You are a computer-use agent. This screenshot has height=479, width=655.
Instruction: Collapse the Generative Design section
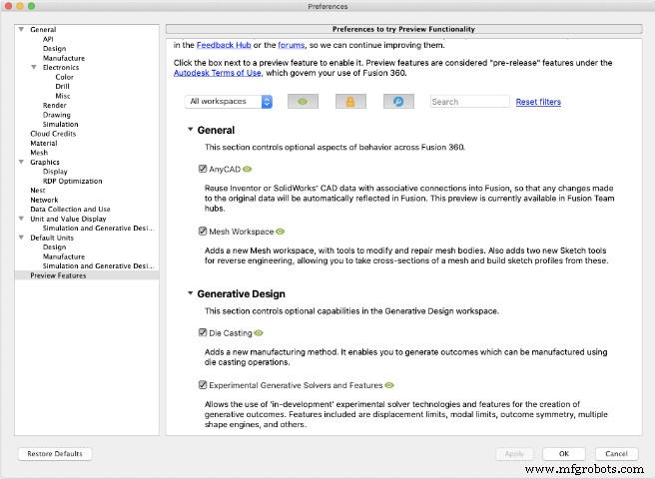point(190,294)
